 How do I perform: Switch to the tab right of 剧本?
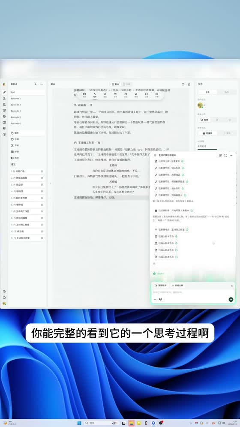click(126, 84)
